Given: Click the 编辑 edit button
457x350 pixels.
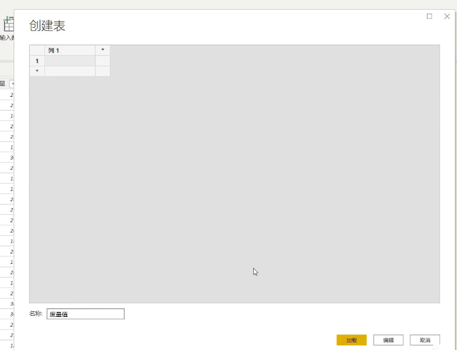Looking at the screenshot, I should pos(388,340).
